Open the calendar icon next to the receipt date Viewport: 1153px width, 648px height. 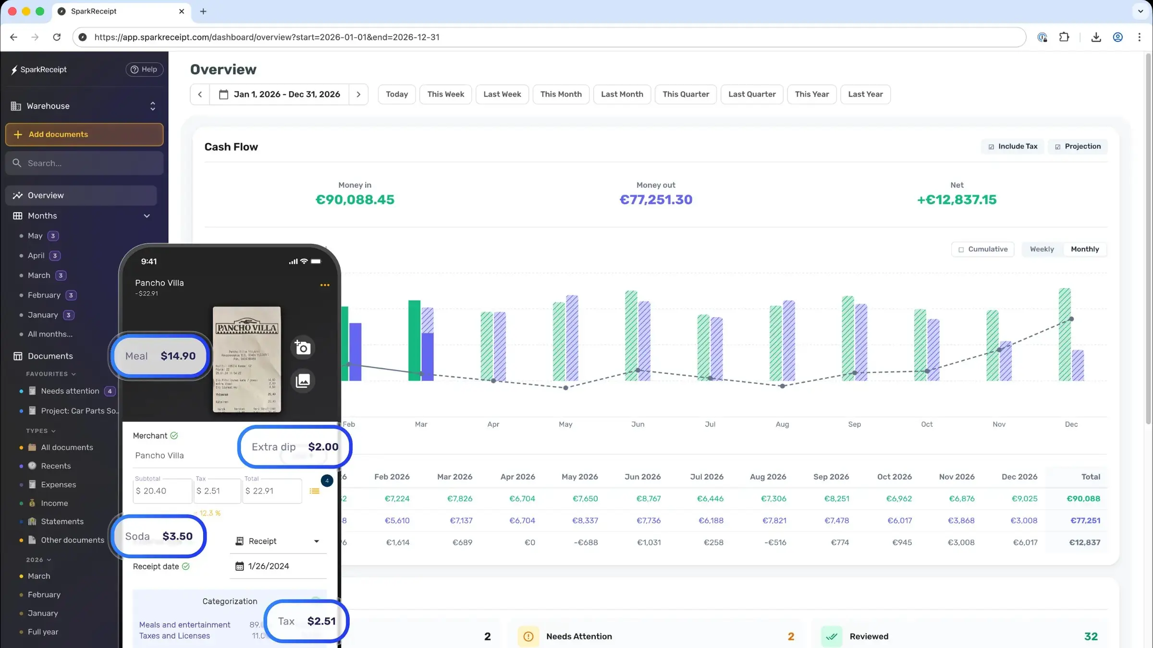click(x=239, y=566)
